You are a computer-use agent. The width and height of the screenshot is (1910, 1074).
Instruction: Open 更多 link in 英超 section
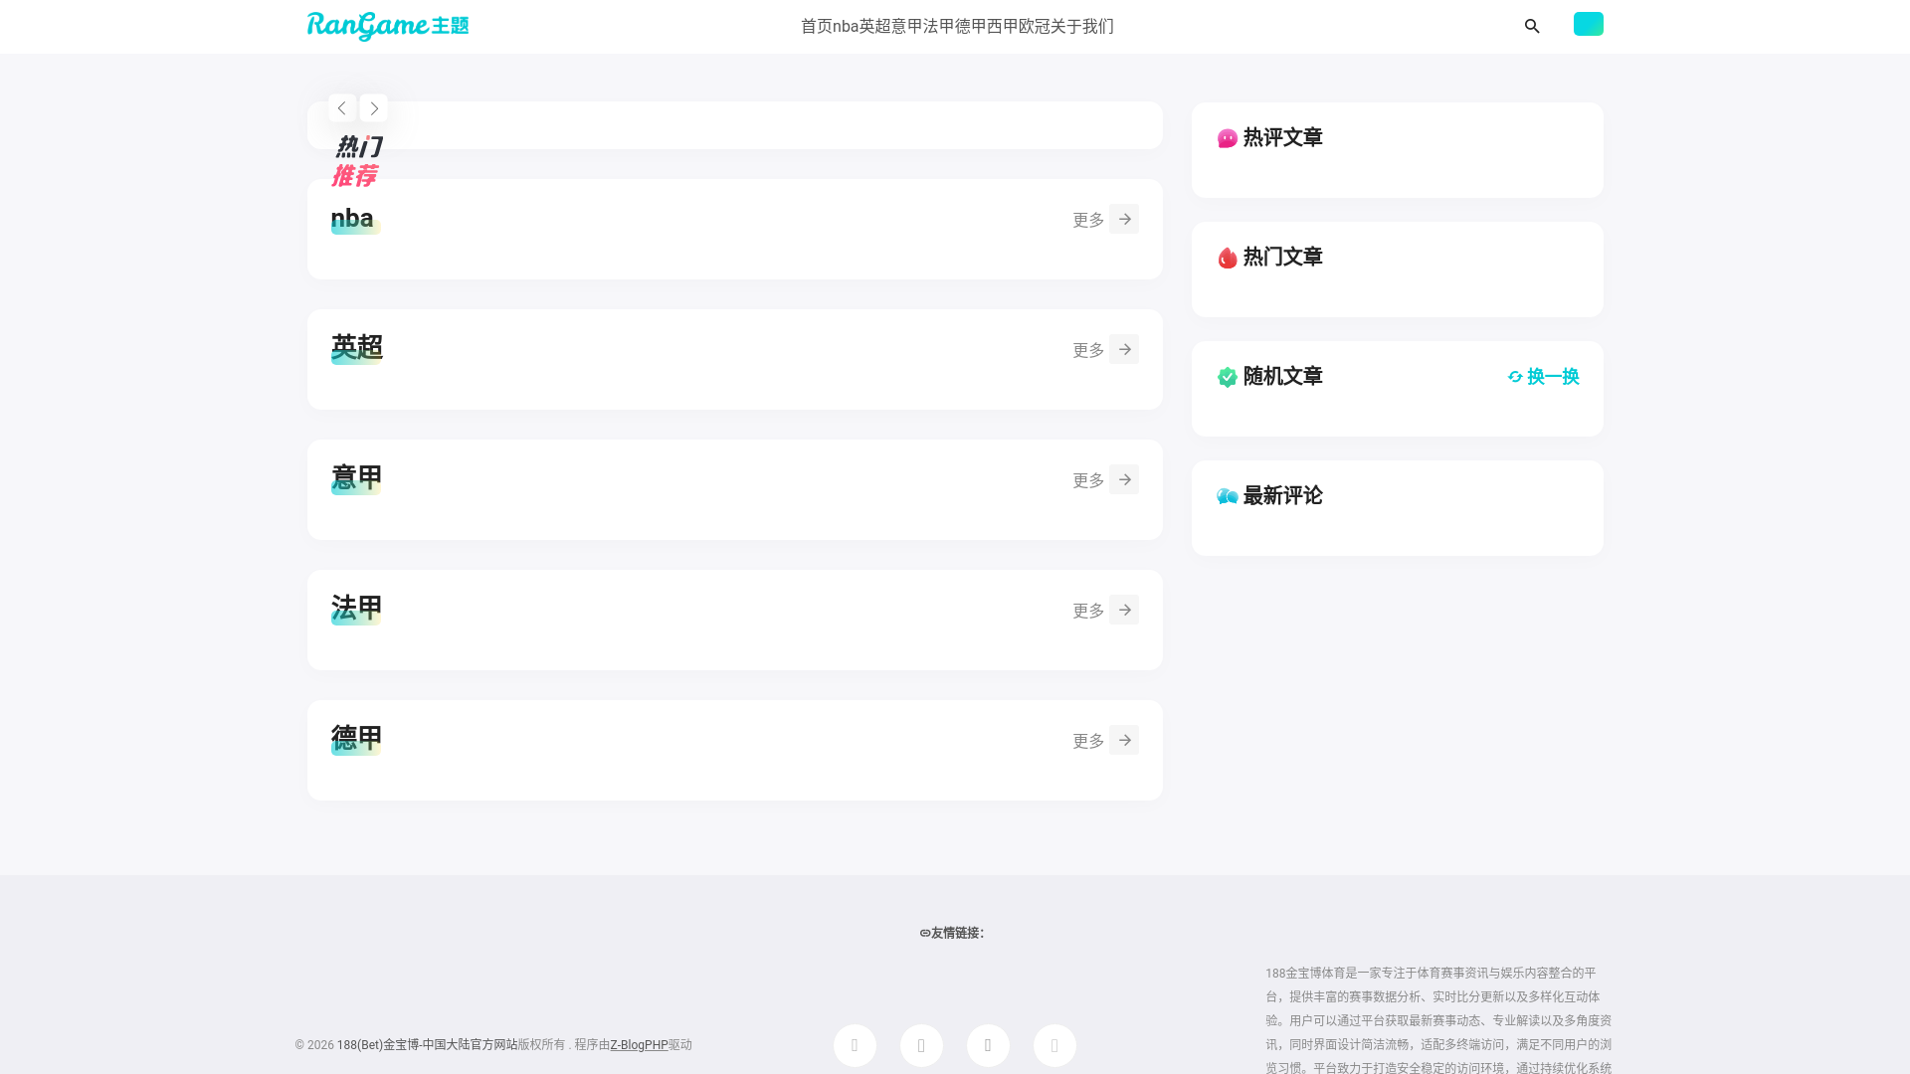1088,350
